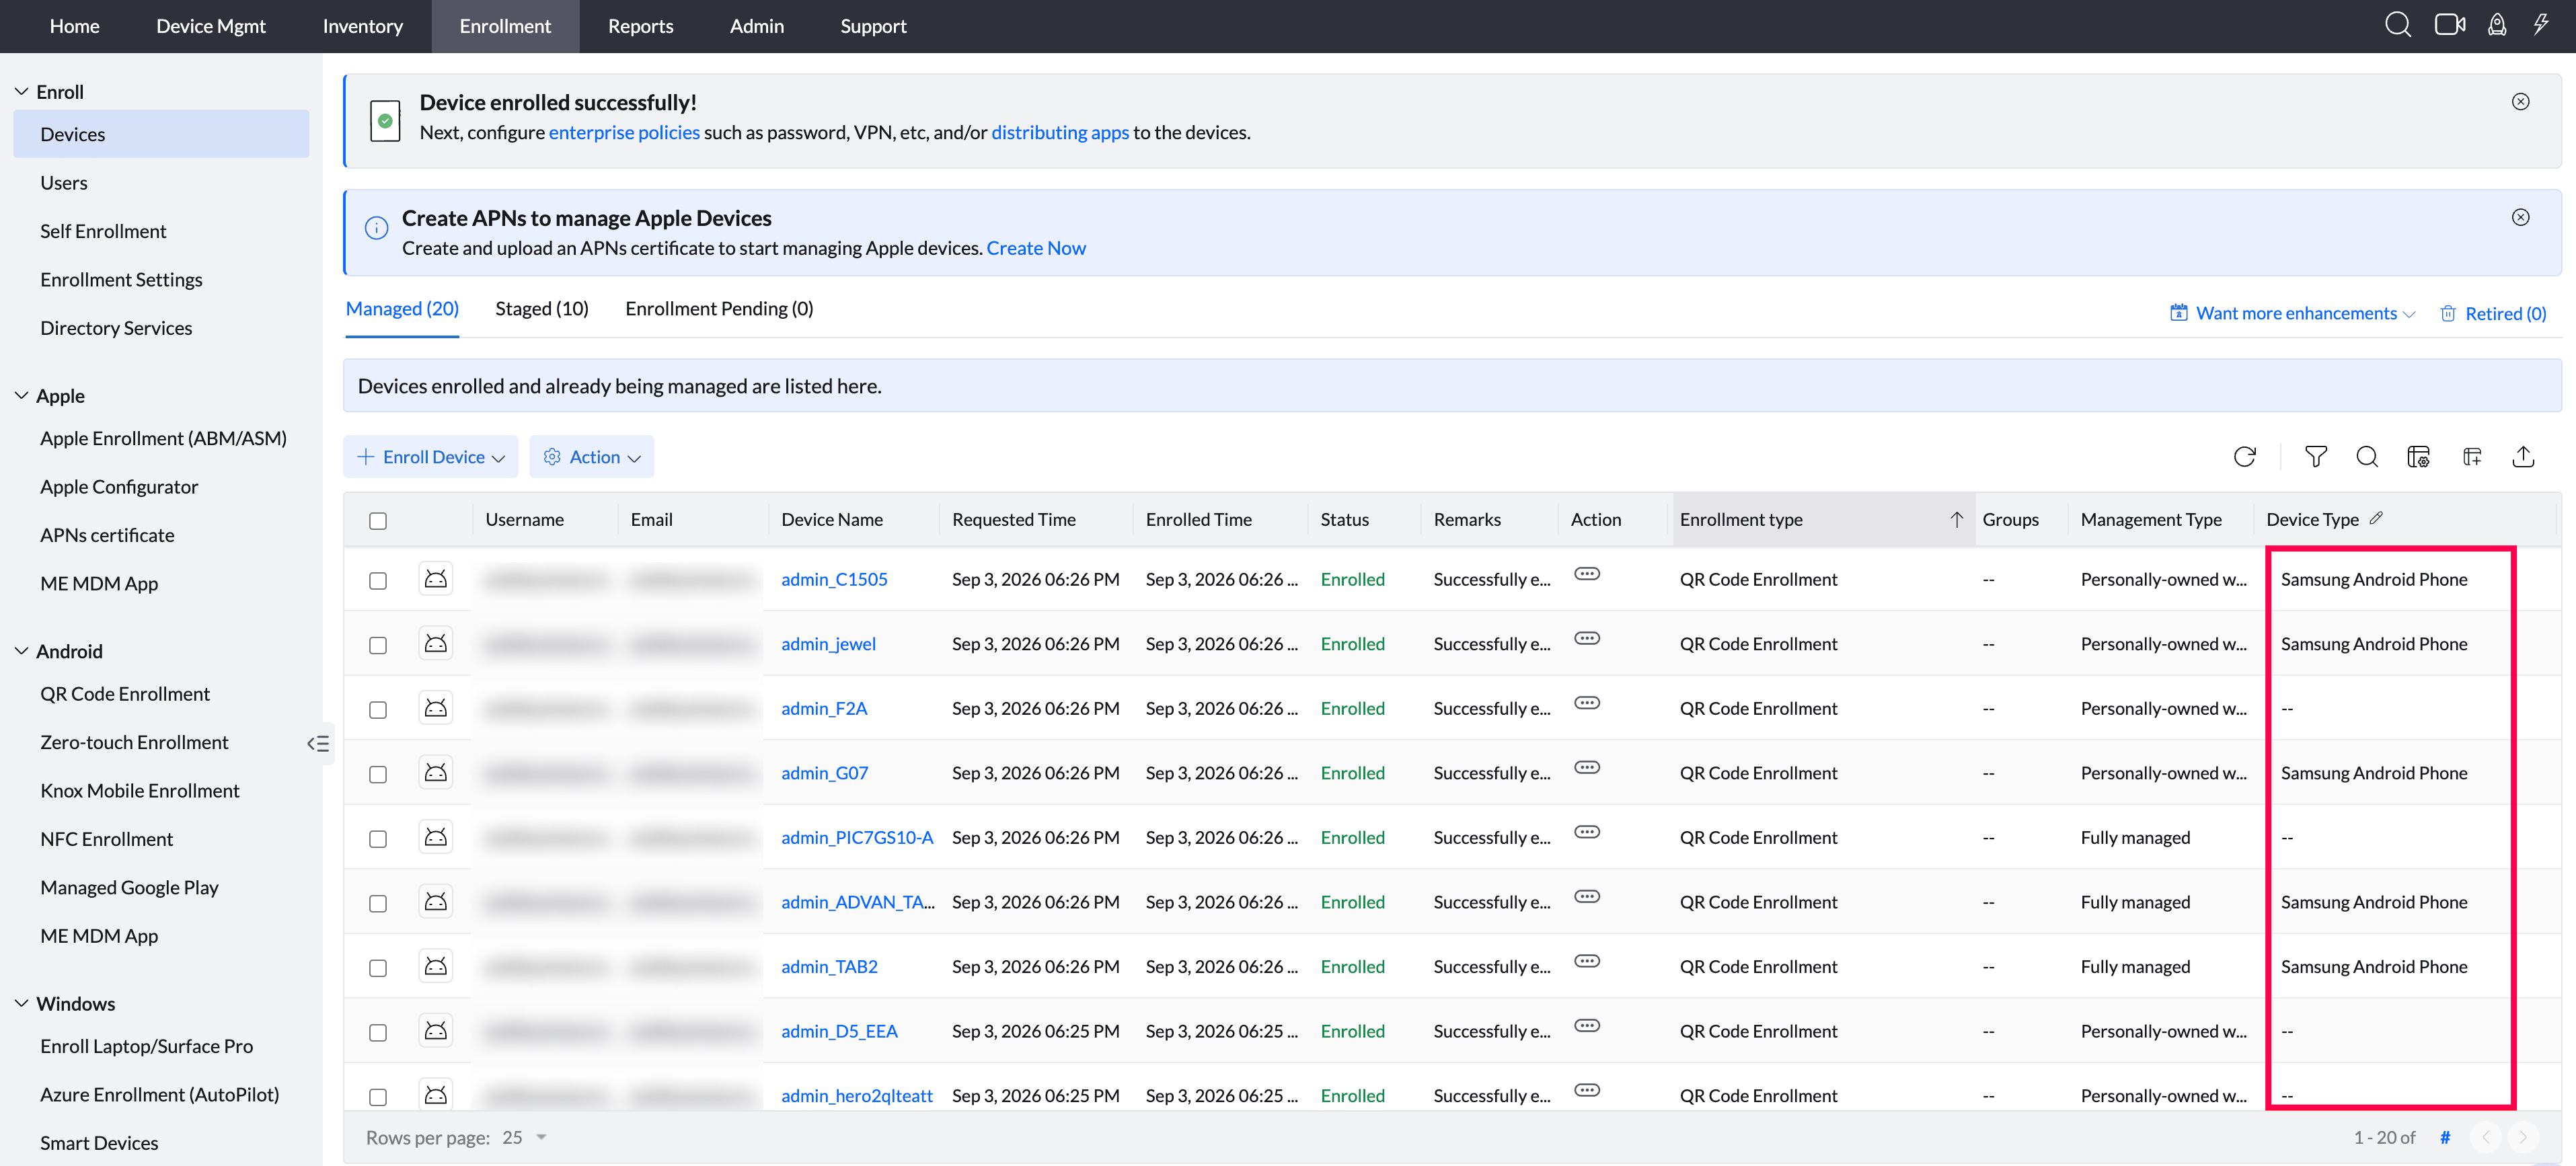Click the action ellipsis for admin_C1505
Viewport: 2576px width, 1166px height.
[1587, 574]
